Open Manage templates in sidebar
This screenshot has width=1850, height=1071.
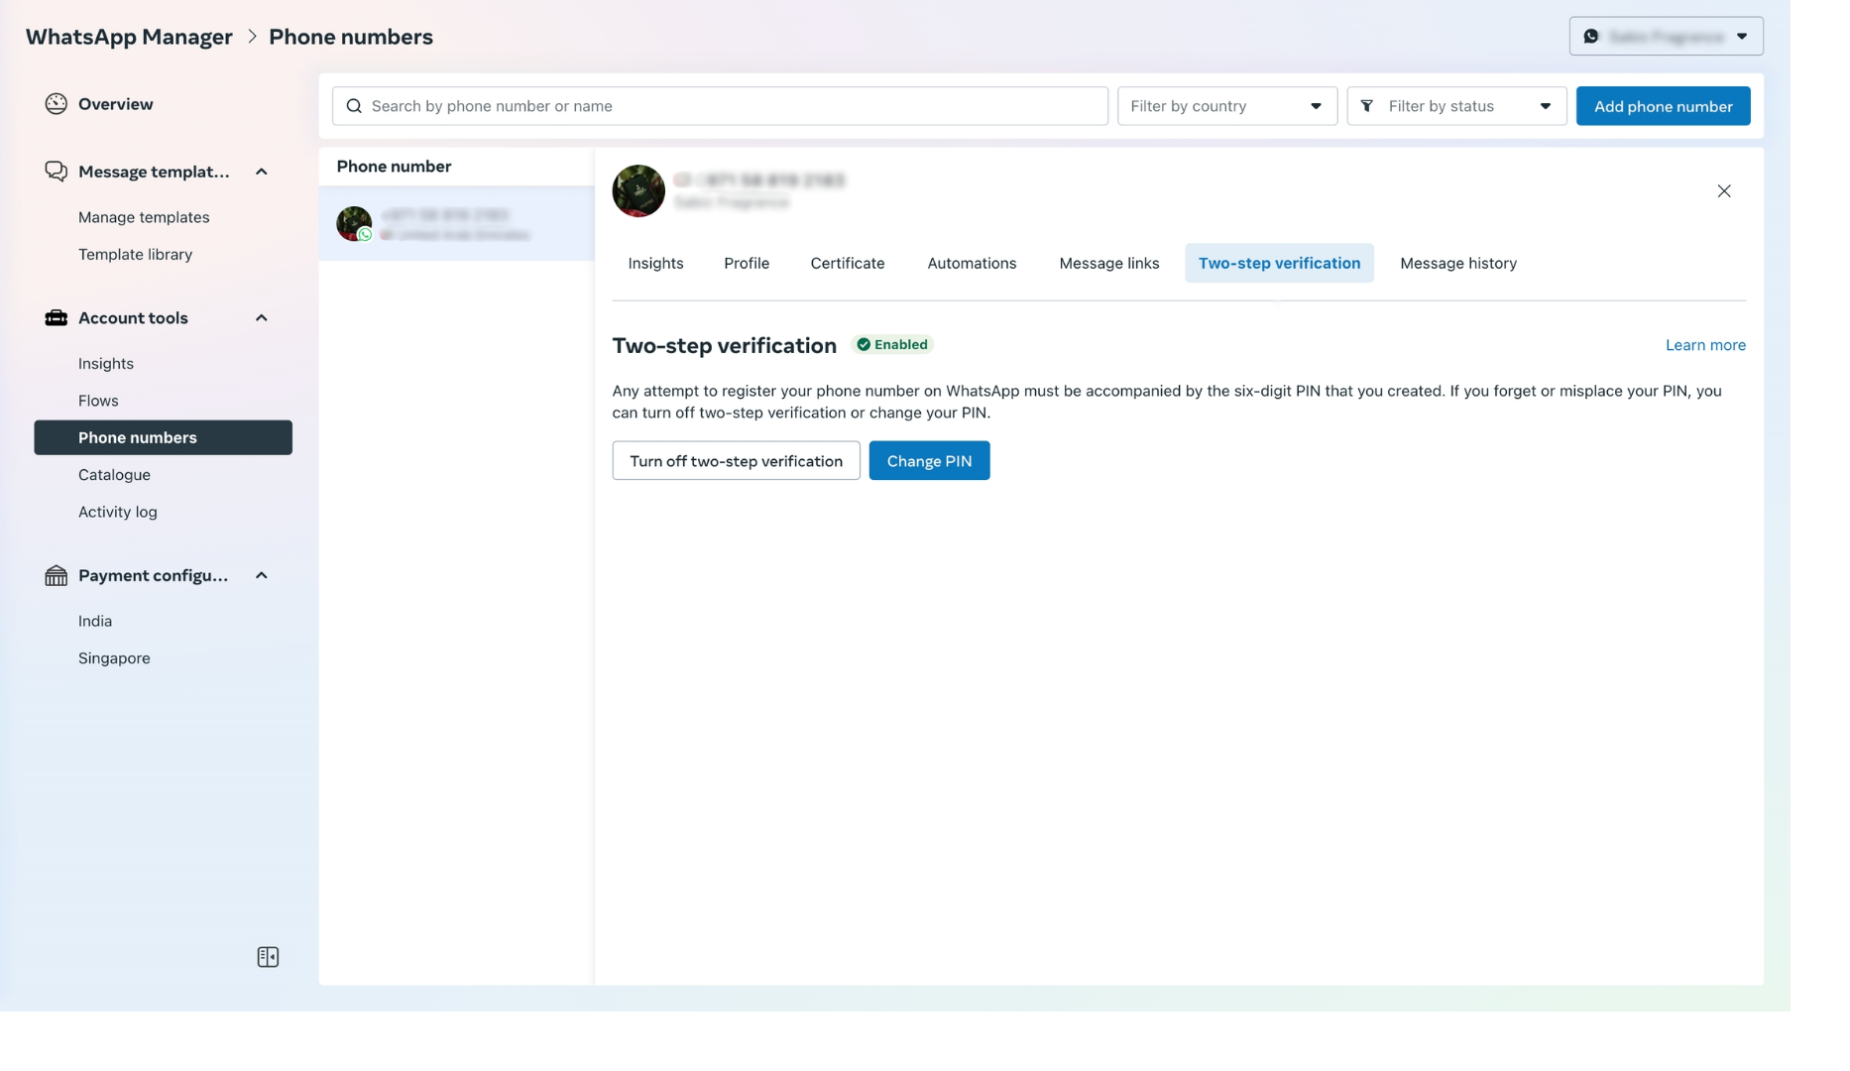tap(144, 217)
